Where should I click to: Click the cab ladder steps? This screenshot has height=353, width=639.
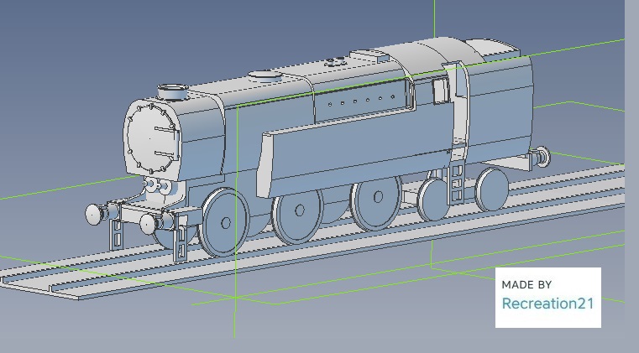click(x=457, y=180)
